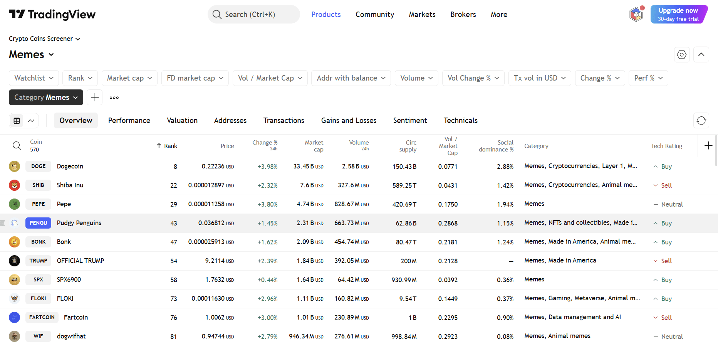Sort by Social dominance % column

pos(496,146)
